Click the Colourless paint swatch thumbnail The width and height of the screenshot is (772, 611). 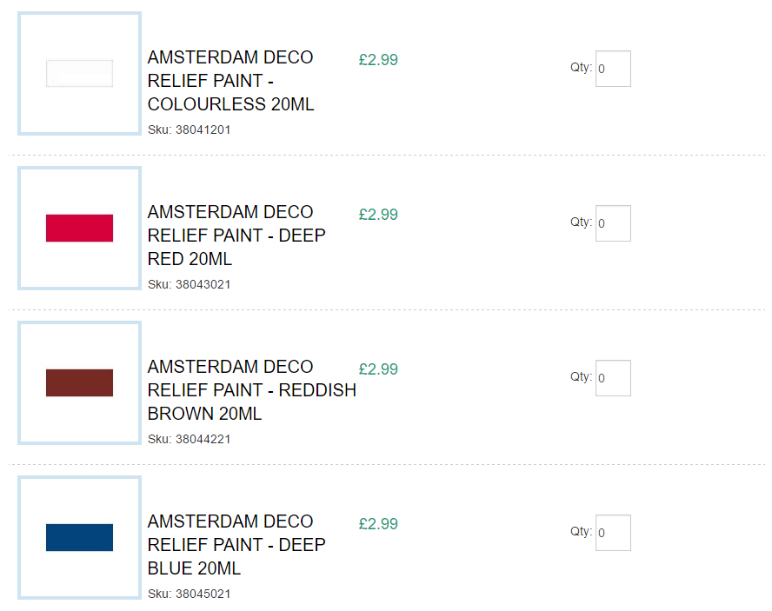tap(79, 74)
